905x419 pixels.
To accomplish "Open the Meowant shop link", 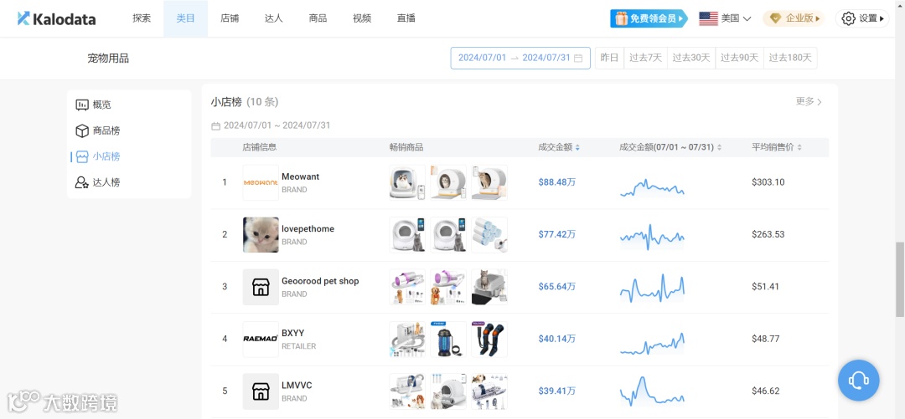I will pyautogui.click(x=300, y=177).
